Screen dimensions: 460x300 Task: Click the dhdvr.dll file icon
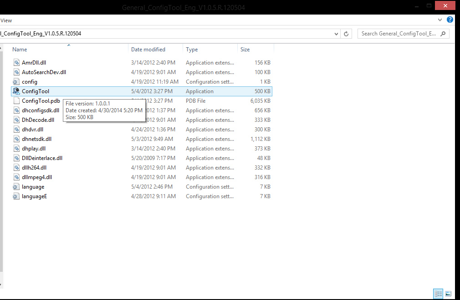pos(16,130)
